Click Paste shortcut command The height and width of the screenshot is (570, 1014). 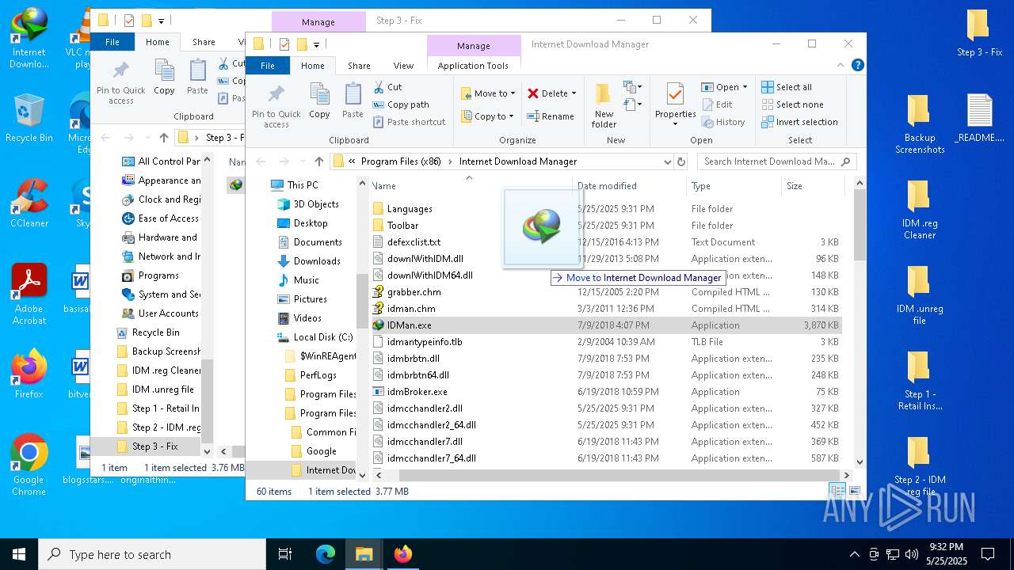409,122
